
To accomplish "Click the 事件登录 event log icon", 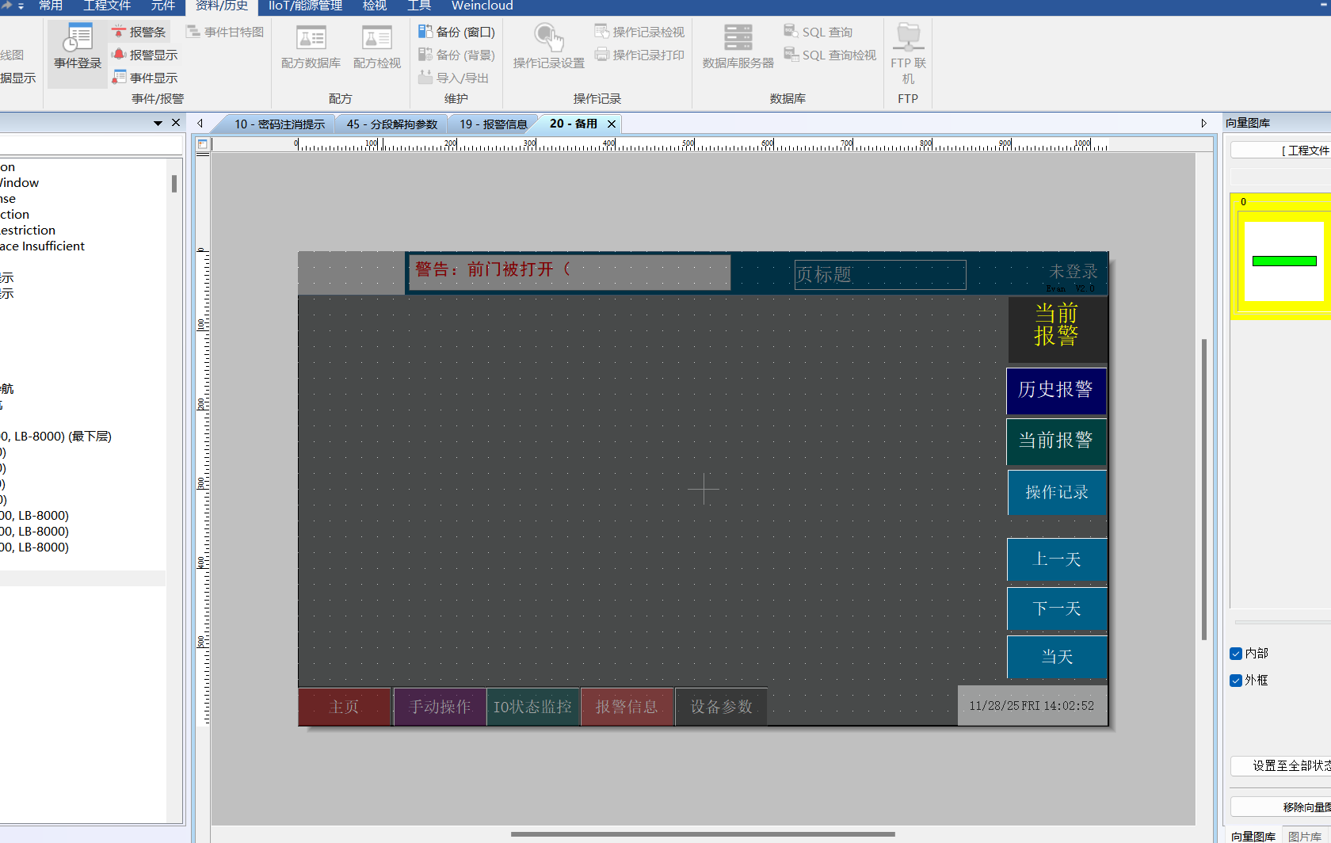I will (x=78, y=48).
